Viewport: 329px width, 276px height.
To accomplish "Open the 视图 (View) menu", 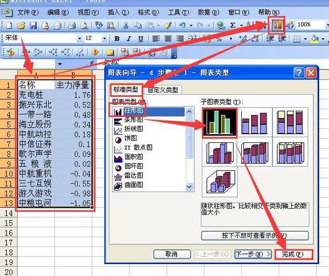I will 88,13.
